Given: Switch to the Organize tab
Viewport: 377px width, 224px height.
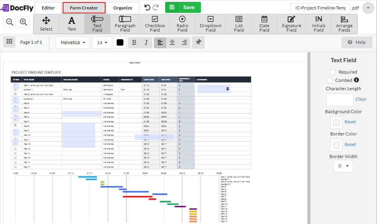Looking at the screenshot, I should pos(123,7).
